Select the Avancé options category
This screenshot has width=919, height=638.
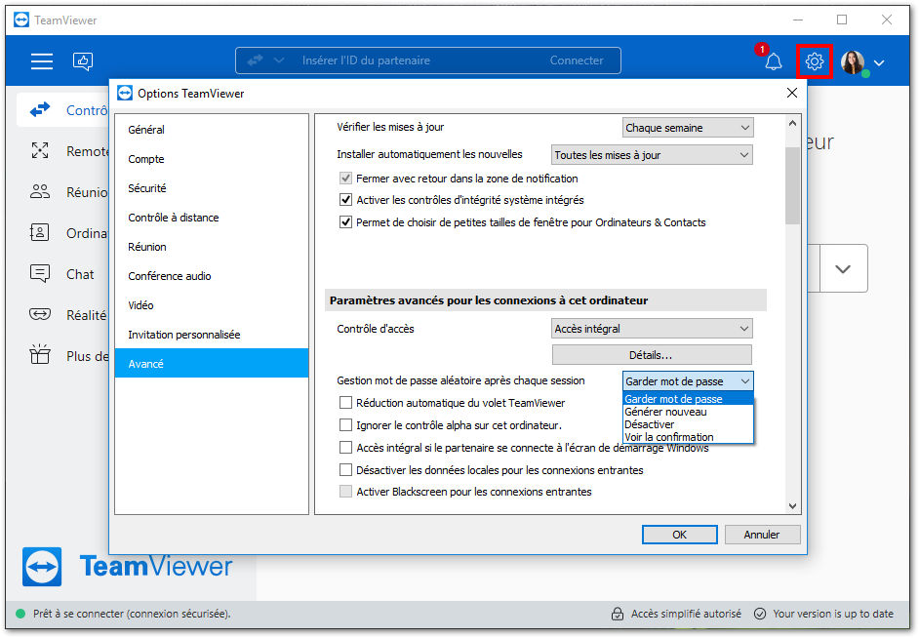[x=212, y=363]
